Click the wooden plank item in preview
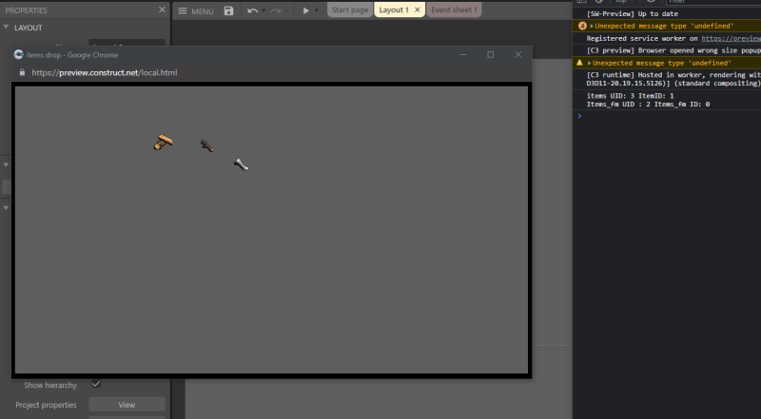This screenshot has height=419, width=761. 164,143
